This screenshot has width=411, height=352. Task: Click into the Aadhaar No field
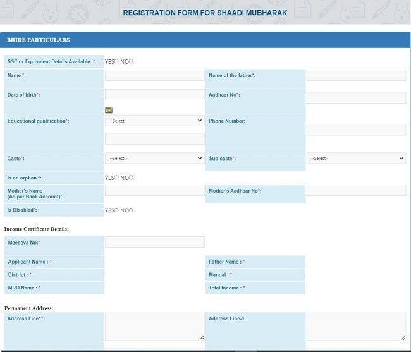(356, 98)
